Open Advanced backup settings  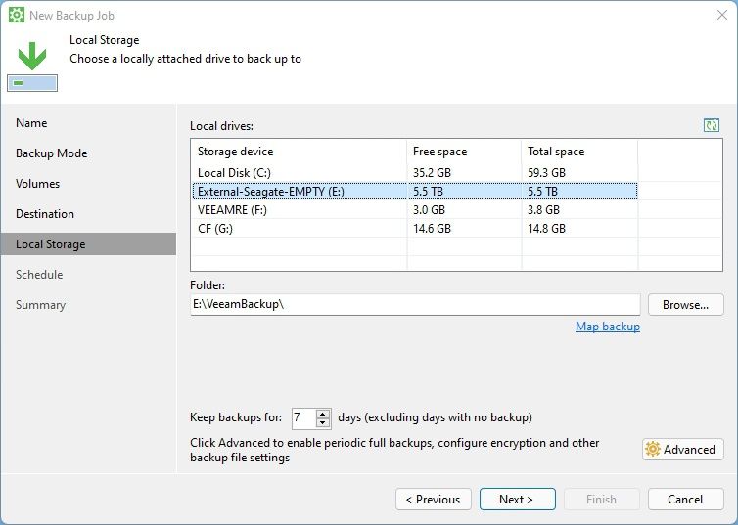pyautogui.click(x=683, y=450)
